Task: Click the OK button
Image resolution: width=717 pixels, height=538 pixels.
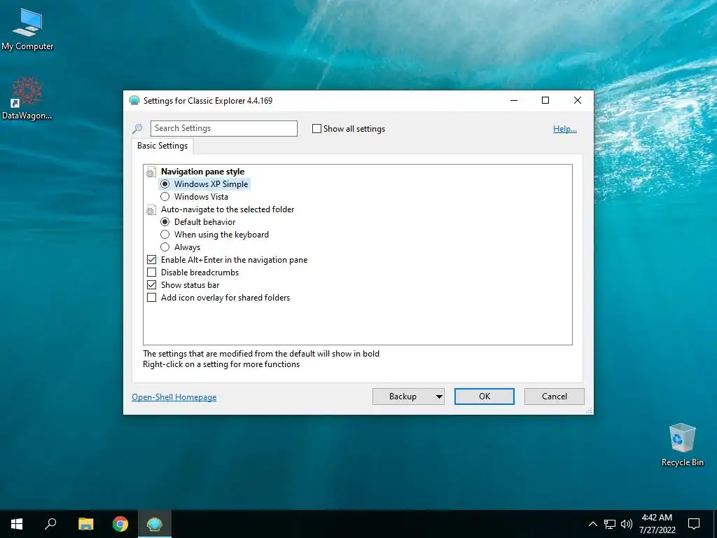Action: point(485,396)
